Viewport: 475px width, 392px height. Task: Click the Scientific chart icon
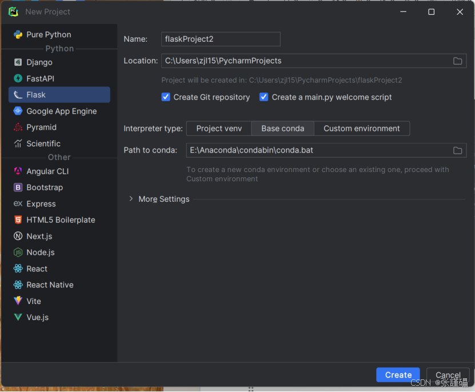[18, 143]
